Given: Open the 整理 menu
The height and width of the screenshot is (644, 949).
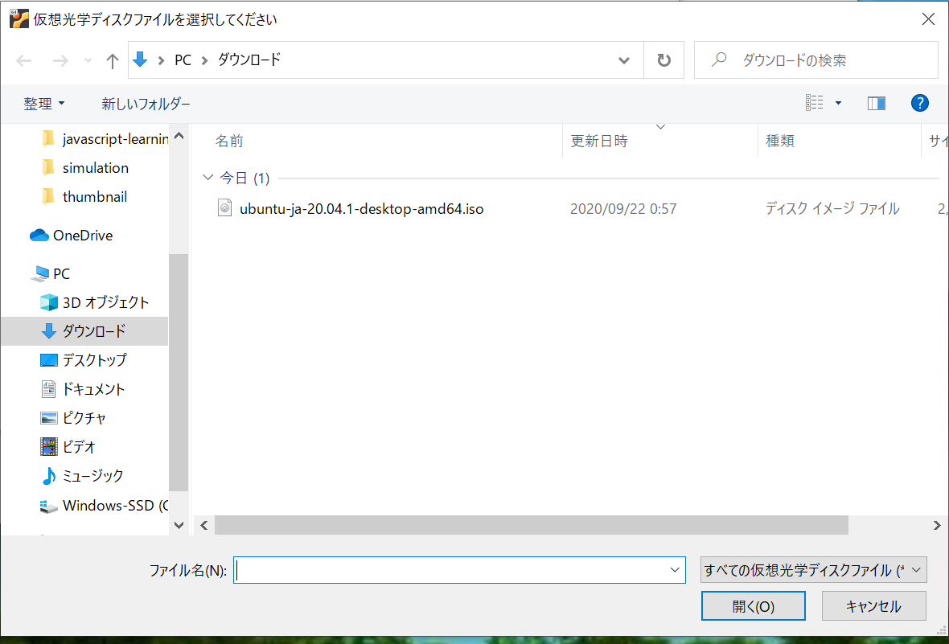Looking at the screenshot, I should (44, 104).
